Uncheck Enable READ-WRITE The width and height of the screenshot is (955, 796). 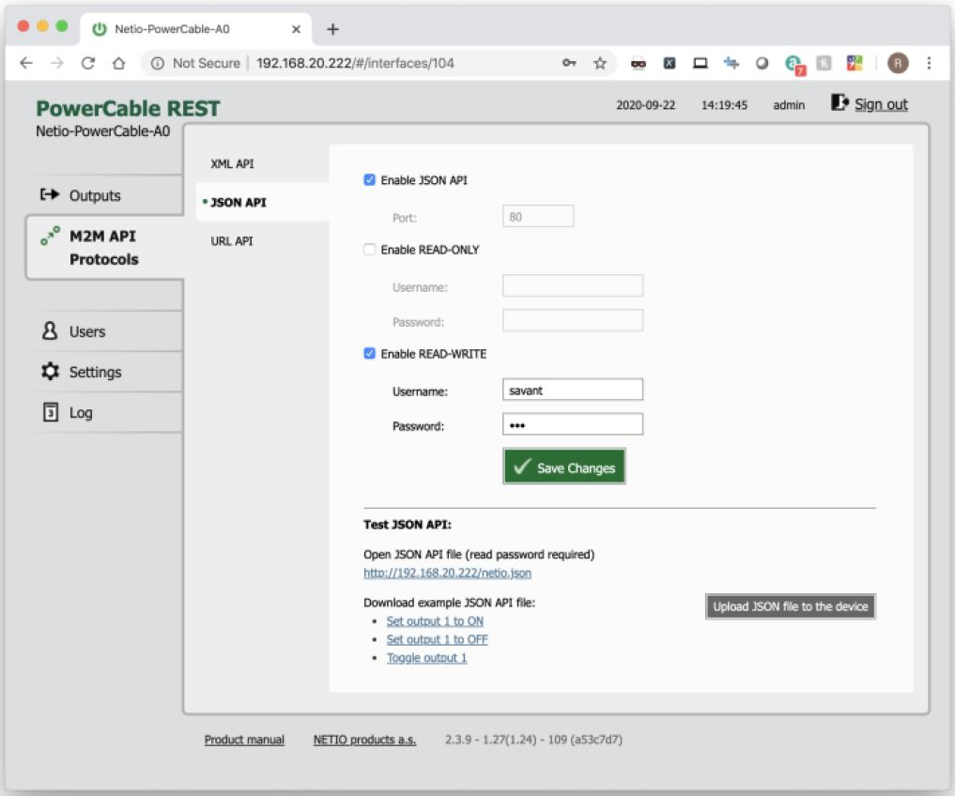pyautogui.click(x=369, y=353)
